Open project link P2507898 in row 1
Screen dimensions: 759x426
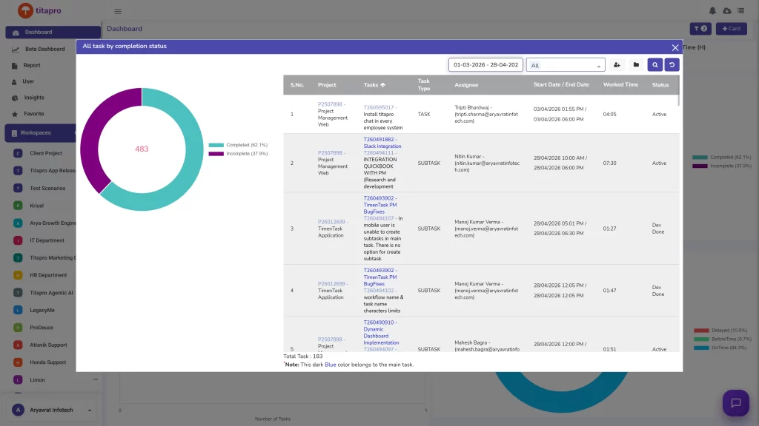click(x=330, y=104)
